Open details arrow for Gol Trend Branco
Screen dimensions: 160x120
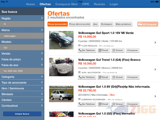(155, 69)
